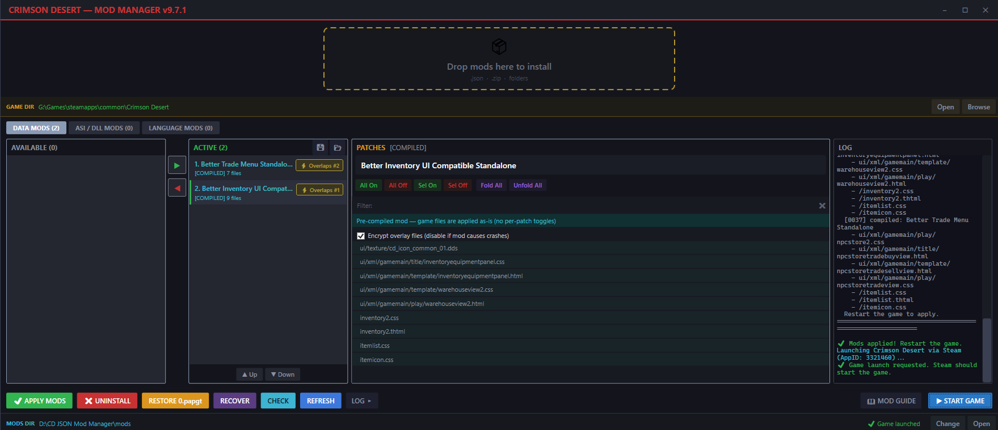Click the save preset disk icon

pos(321,147)
